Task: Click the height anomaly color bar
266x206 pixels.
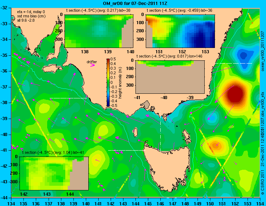Action: [108, 82]
